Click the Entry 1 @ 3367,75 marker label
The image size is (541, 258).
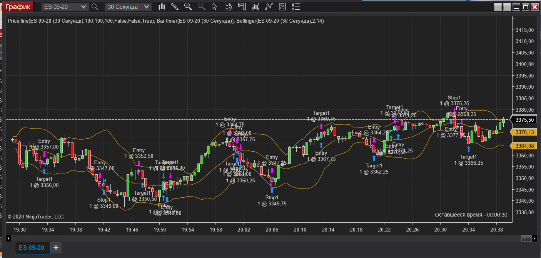pos(321,156)
